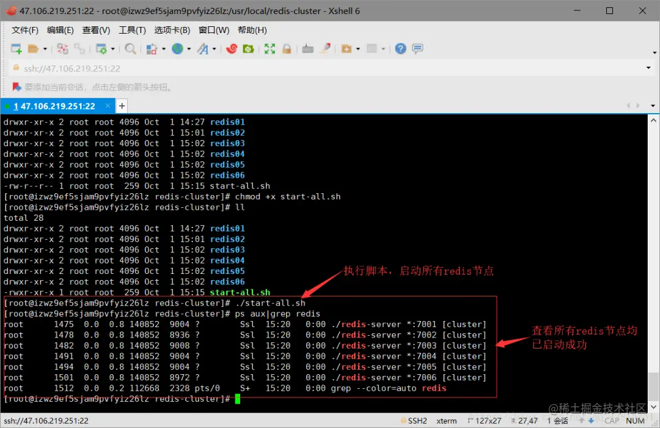Click the vertical scrollbar thumb
Image resolution: width=660 pixels, height=428 pixels.
coord(653,386)
